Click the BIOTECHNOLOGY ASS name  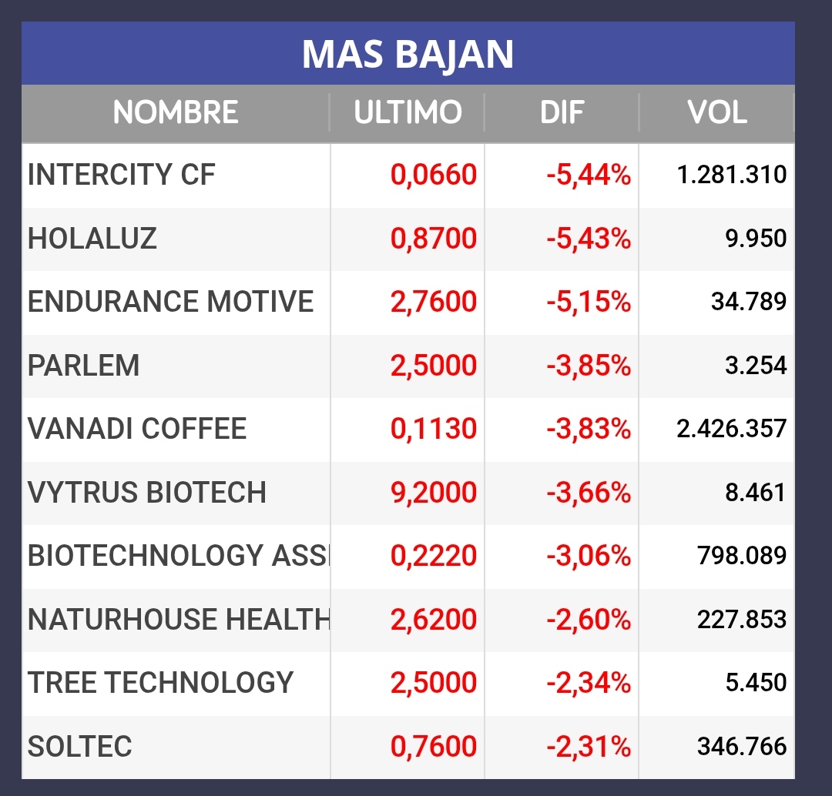click(178, 556)
